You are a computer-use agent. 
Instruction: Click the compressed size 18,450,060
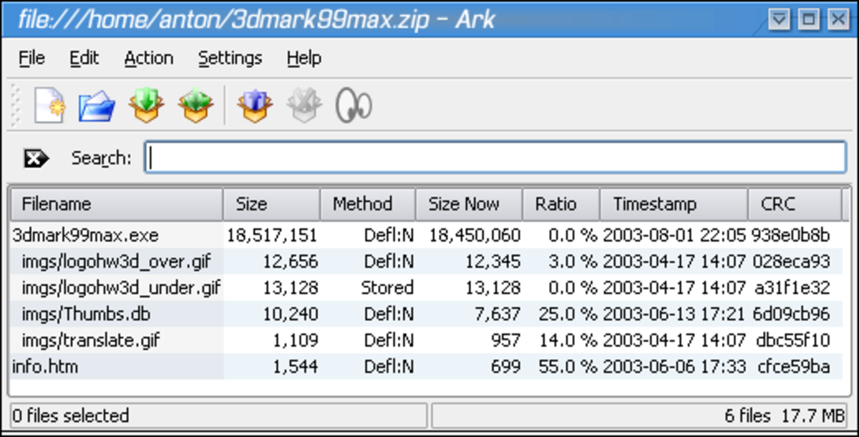coord(475,235)
